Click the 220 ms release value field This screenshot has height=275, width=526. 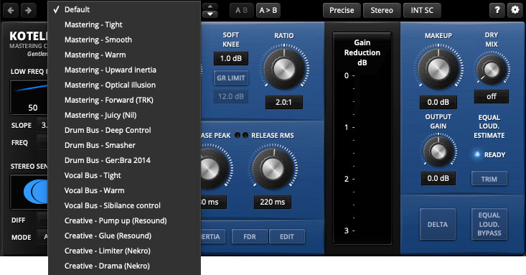273,202
